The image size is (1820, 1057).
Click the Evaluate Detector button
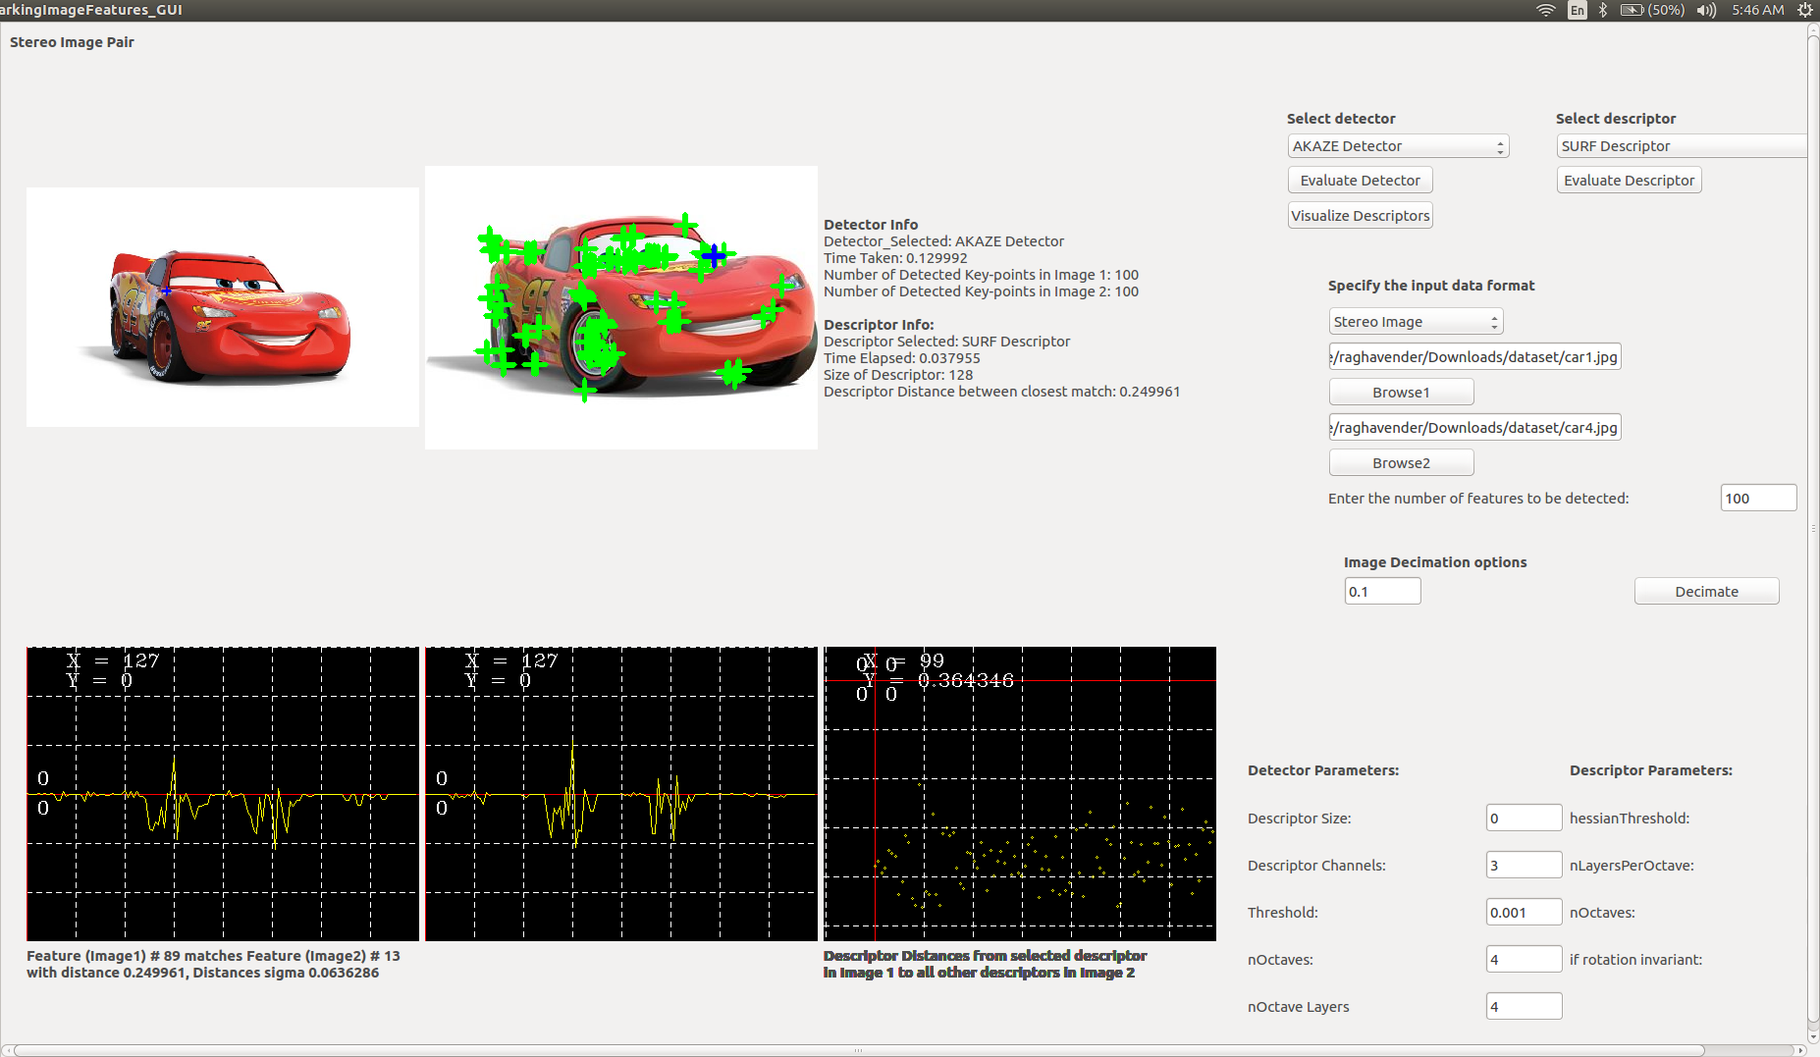pyautogui.click(x=1361, y=181)
